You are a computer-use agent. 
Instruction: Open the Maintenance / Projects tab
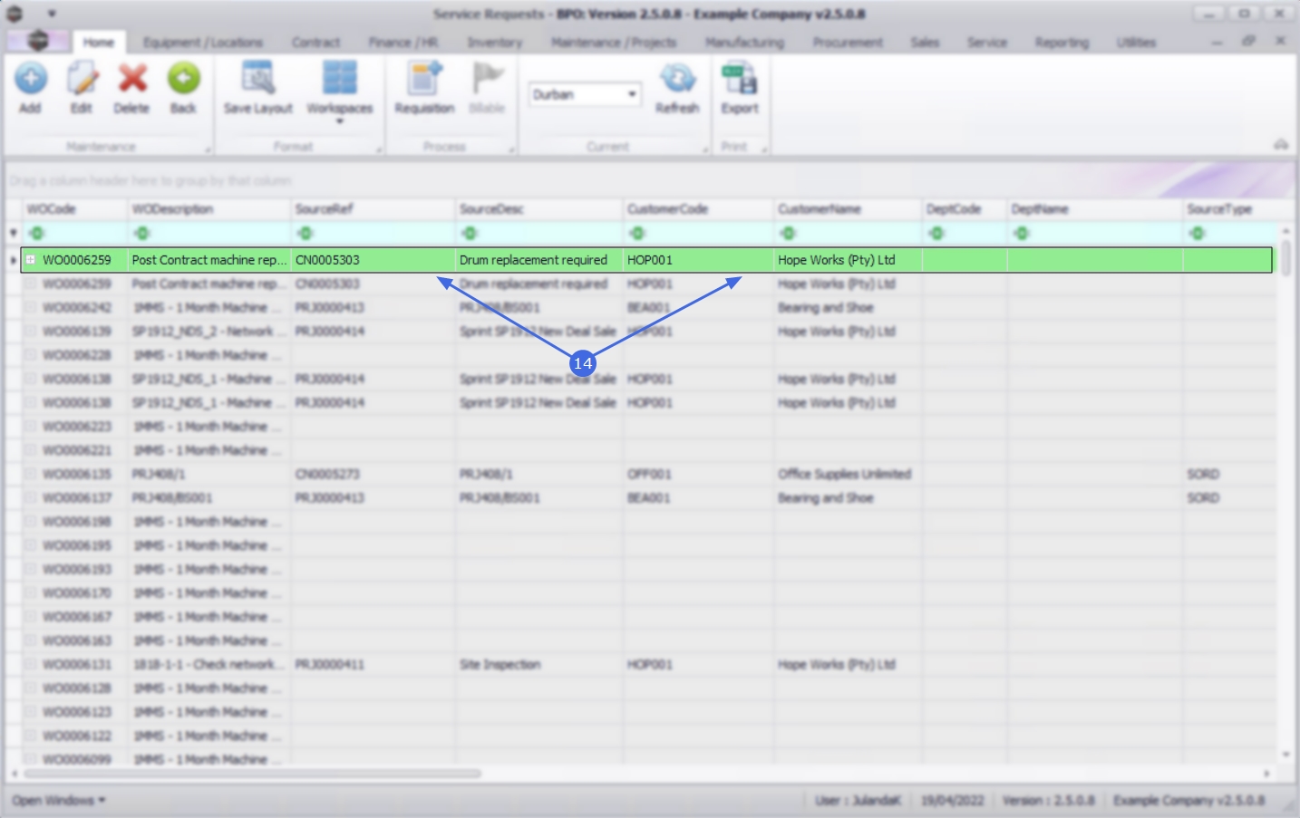(x=614, y=43)
